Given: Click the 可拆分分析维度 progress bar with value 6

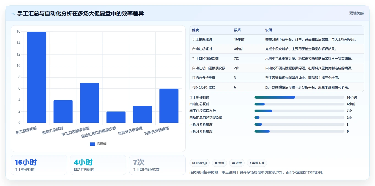Looking at the screenshot, I should tap(300, 131).
